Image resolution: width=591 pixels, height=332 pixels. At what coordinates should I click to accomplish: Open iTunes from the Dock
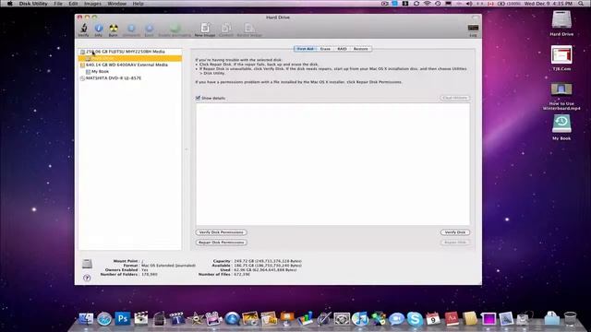360,319
